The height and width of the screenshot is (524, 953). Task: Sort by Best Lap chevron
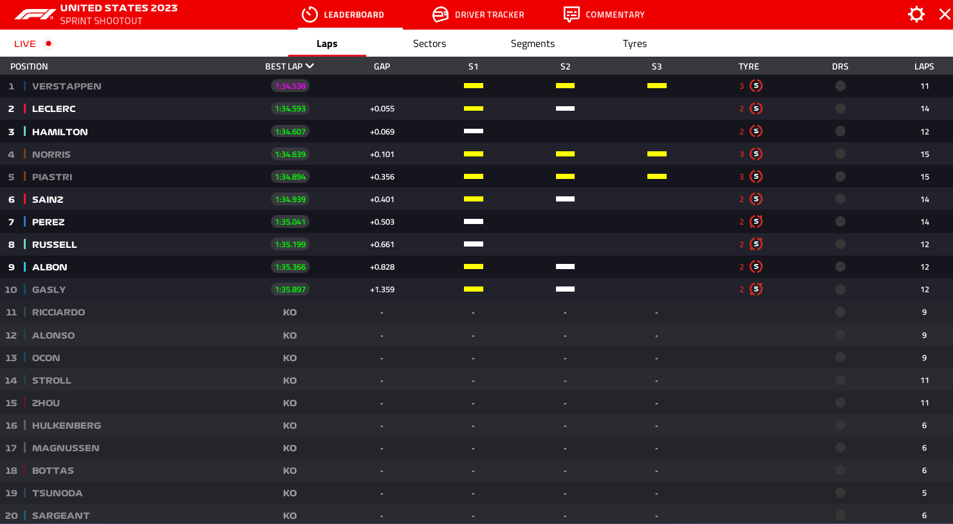coord(310,66)
